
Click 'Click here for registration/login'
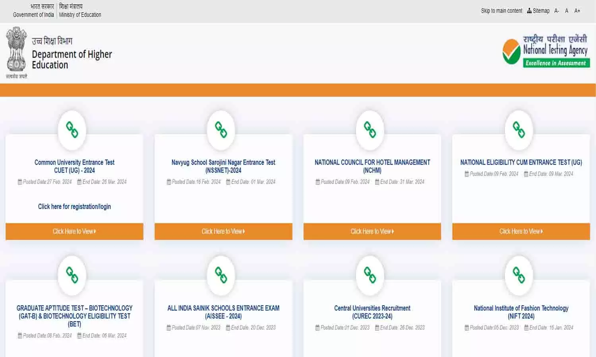tap(74, 206)
